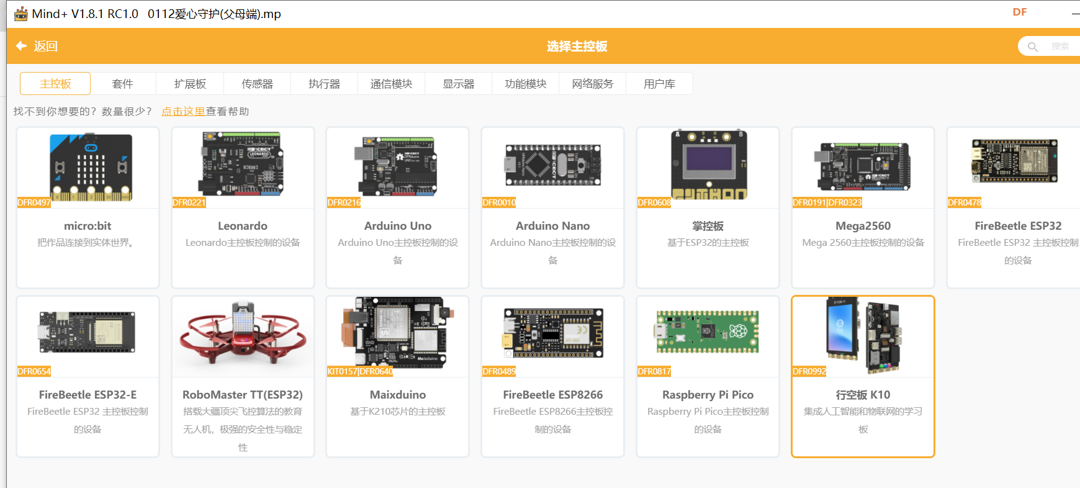
Task: Click the DFR0992 product code label
Action: (x=809, y=371)
